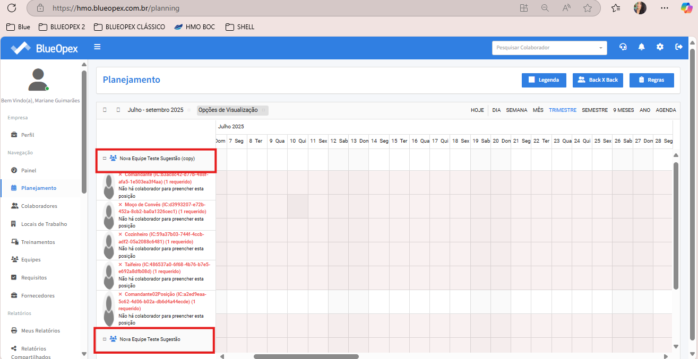Click the BlueOpex logo
The height and width of the screenshot is (359, 698).
coord(45,48)
